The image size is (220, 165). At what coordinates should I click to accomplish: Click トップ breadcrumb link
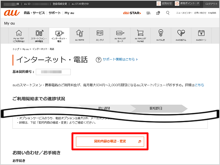click(16, 49)
